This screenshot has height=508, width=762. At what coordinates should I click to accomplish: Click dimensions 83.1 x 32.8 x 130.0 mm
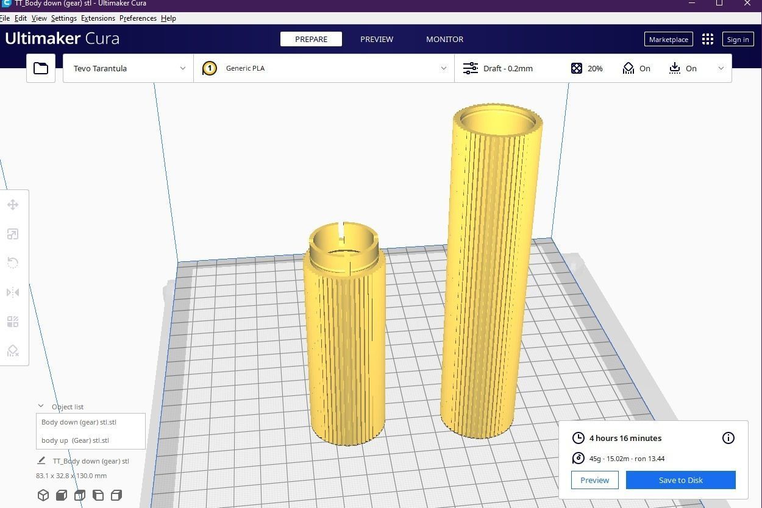(71, 476)
